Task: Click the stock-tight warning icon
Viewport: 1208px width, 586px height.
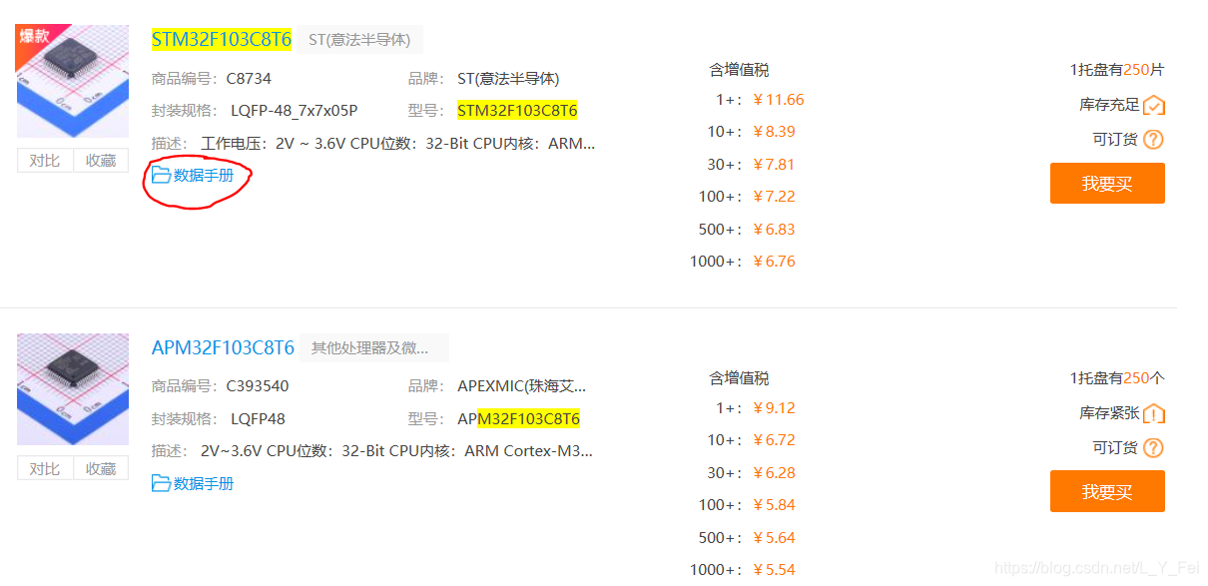Action: coord(1154,413)
